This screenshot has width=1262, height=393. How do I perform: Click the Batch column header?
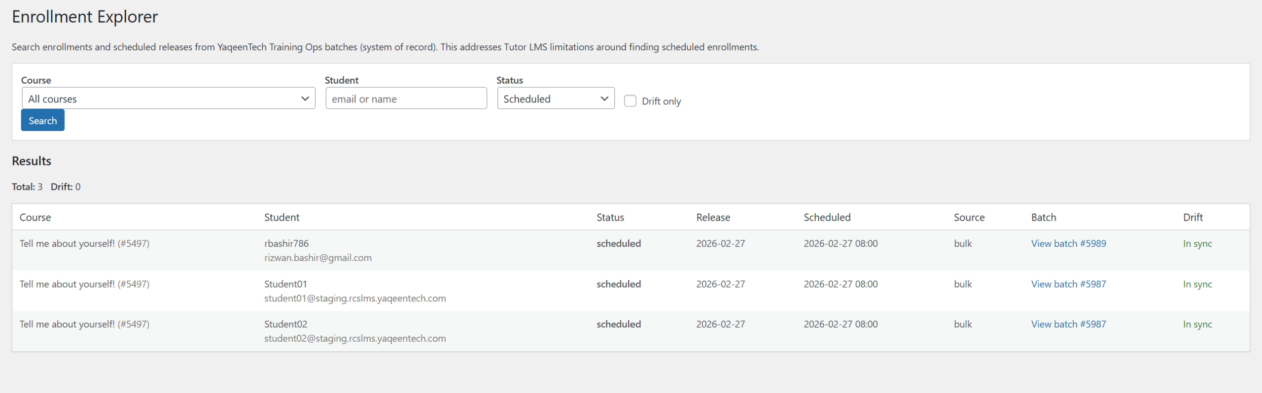[1043, 217]
